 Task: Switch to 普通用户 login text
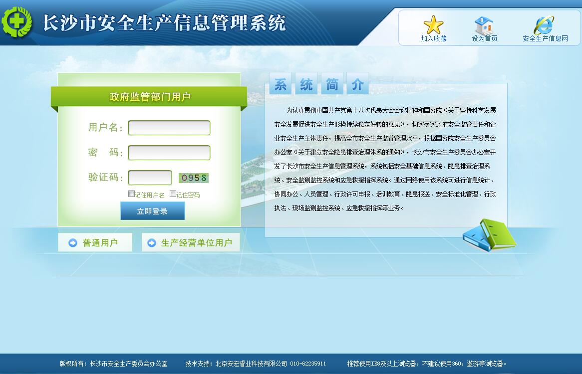click(100, 243)
